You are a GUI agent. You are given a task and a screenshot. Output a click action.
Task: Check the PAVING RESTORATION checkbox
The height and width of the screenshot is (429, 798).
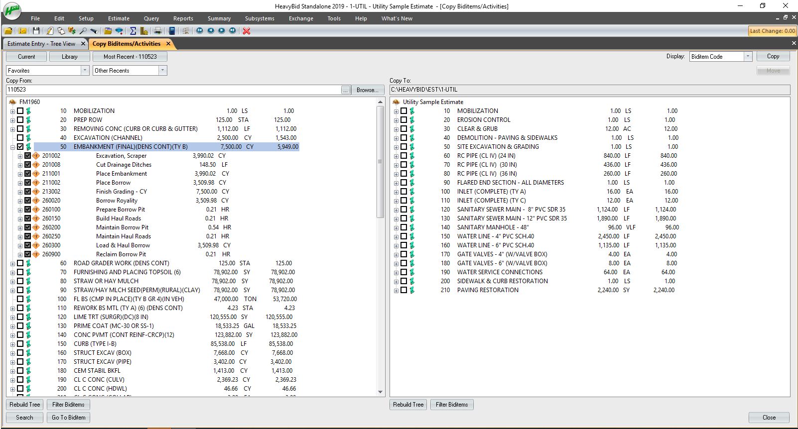404,290
